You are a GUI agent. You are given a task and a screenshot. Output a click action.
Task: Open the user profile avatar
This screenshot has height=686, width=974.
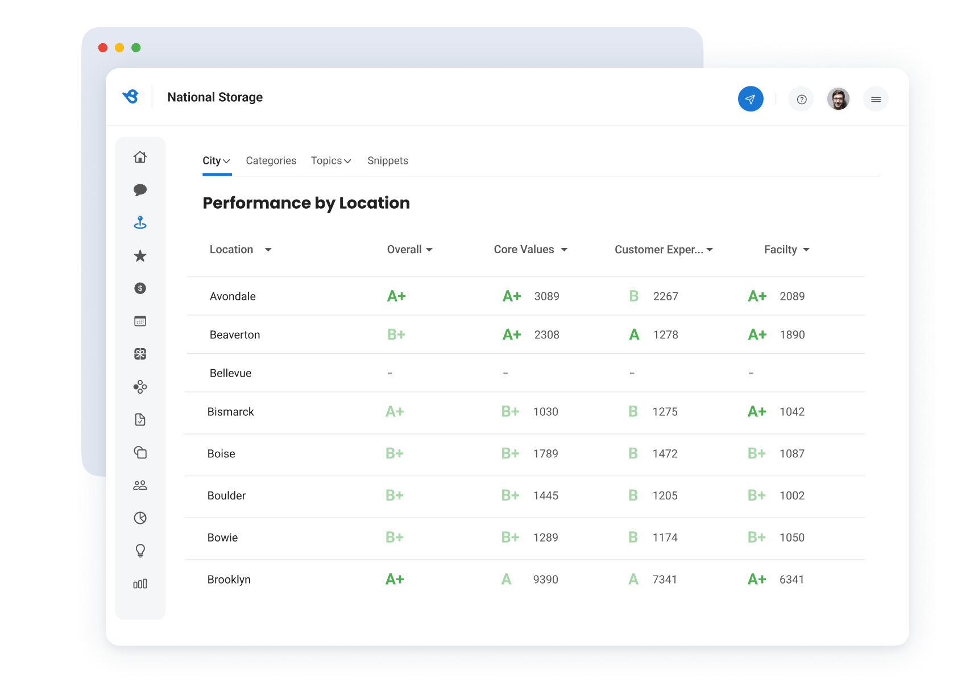click(x=838, y=99)
